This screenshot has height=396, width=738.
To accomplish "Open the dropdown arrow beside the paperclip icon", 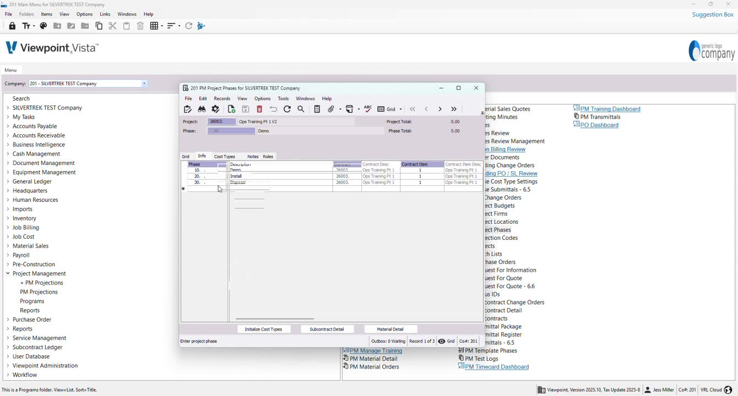I will point(340,109).
